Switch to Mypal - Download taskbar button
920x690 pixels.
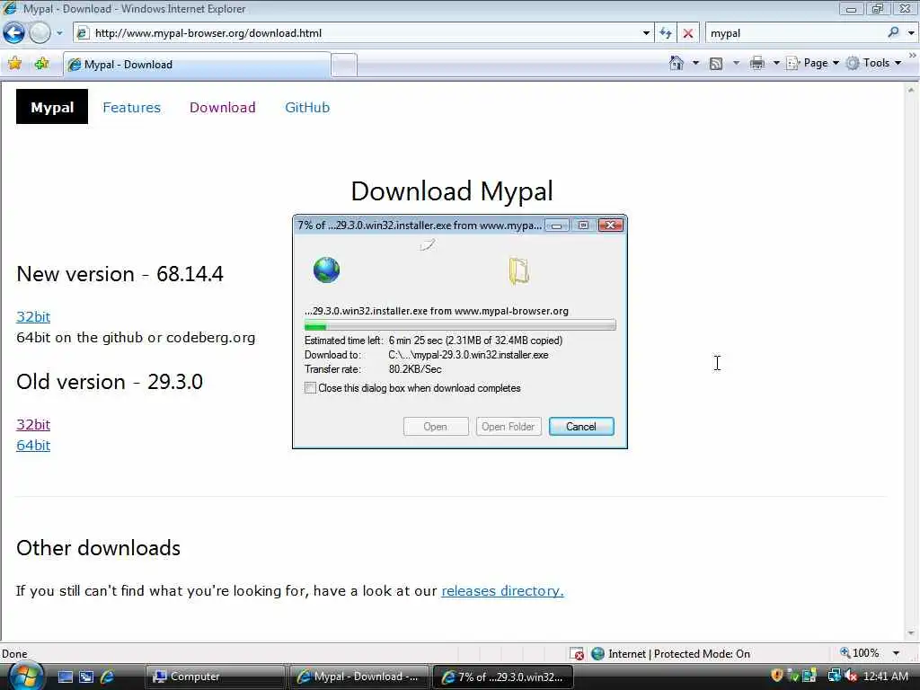[x=358, y=677]
